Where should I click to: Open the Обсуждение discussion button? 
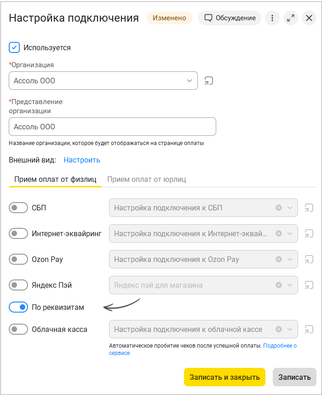(230, 18)
